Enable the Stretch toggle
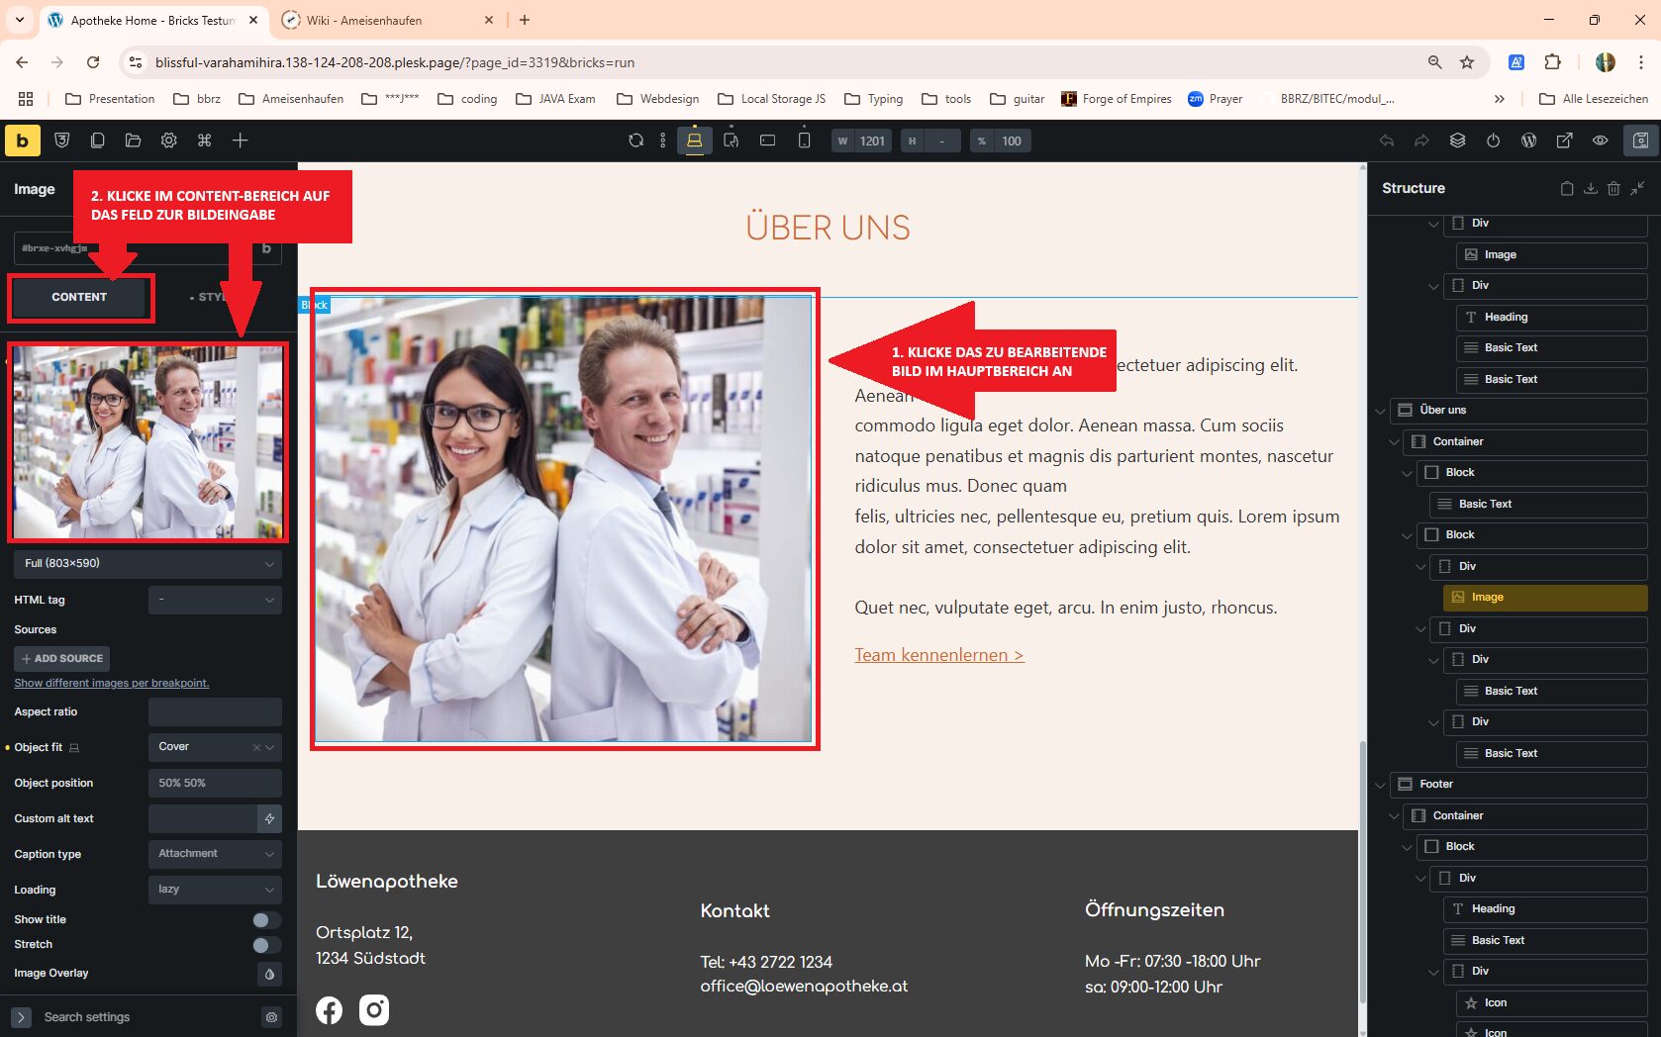Viewport: 1661px width, 1037px height. 266,945
